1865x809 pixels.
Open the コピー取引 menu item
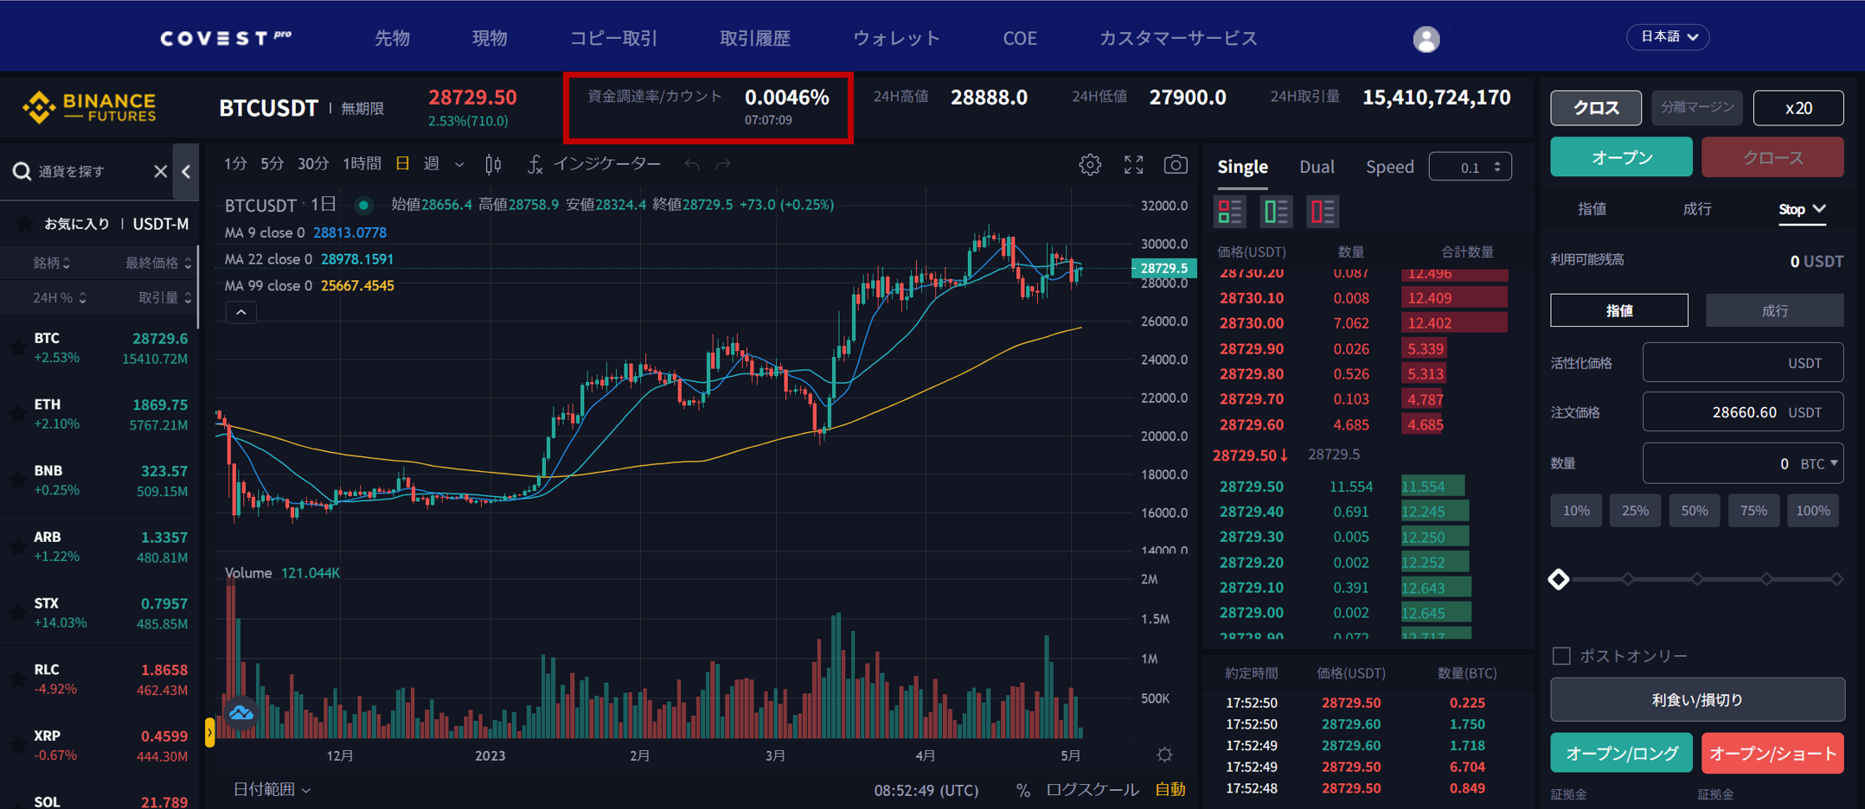point(613,38)
